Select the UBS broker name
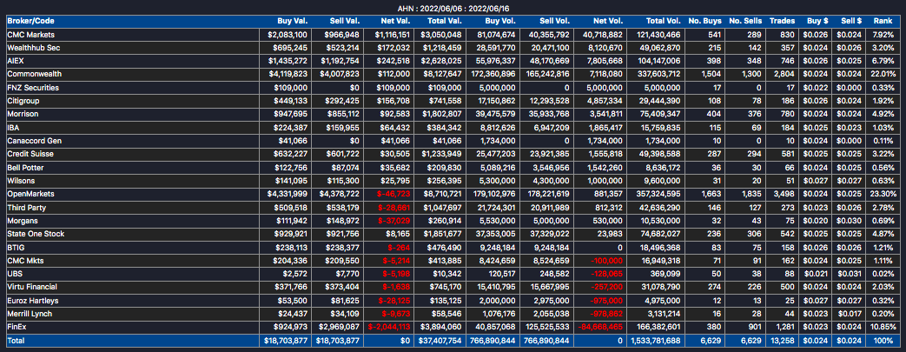 (14, 274)
